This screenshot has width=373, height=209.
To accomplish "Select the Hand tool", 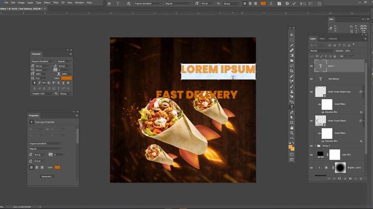I will tap(291, 128).
